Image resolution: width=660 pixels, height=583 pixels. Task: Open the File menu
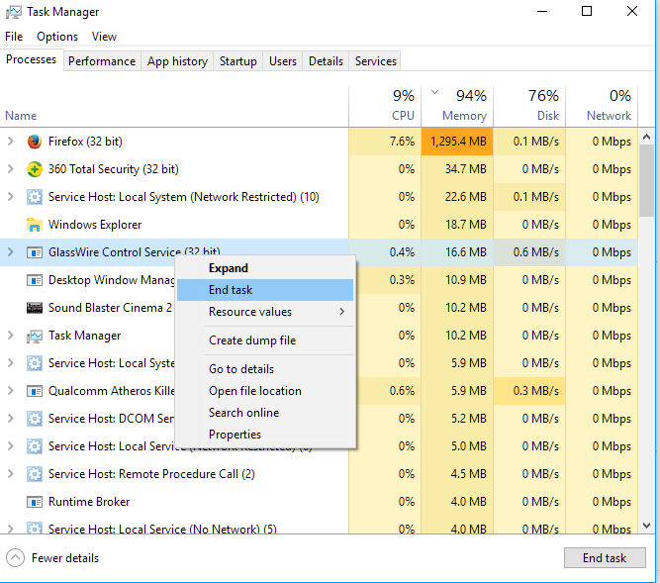[x=14, y=37]
